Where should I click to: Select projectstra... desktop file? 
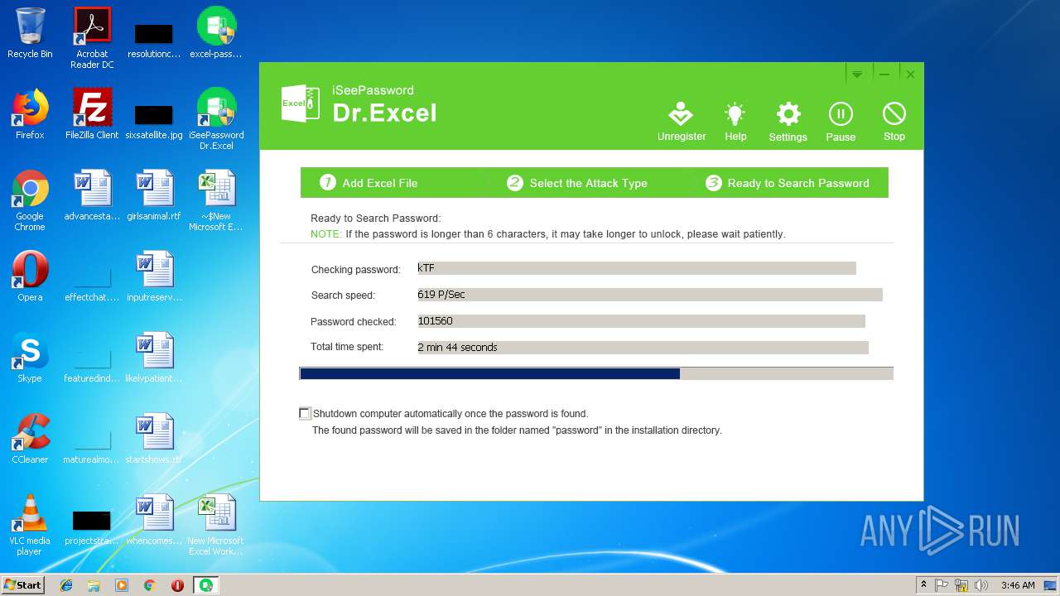pos(92,526)
